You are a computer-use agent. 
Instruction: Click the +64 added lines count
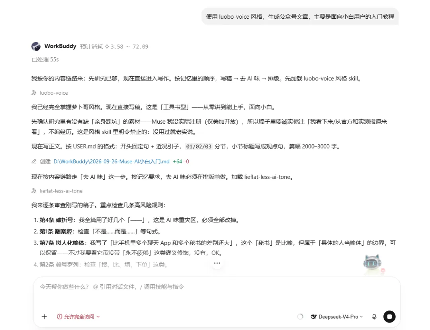[x=178, y=161]
